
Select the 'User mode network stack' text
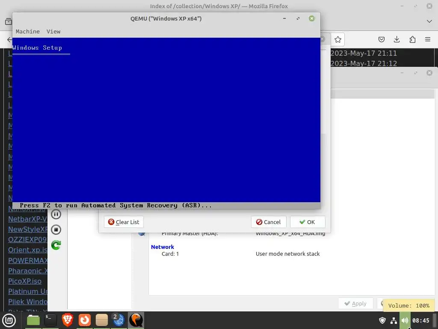pos(287,254)
